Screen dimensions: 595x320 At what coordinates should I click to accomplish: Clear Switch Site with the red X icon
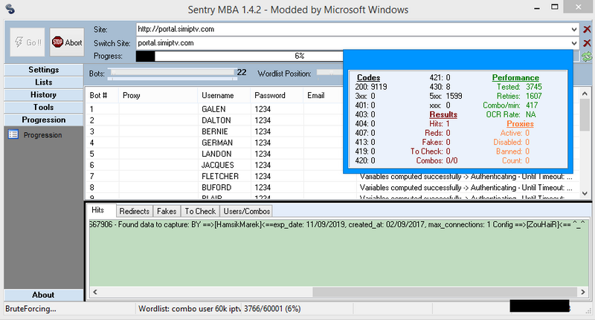587,43
